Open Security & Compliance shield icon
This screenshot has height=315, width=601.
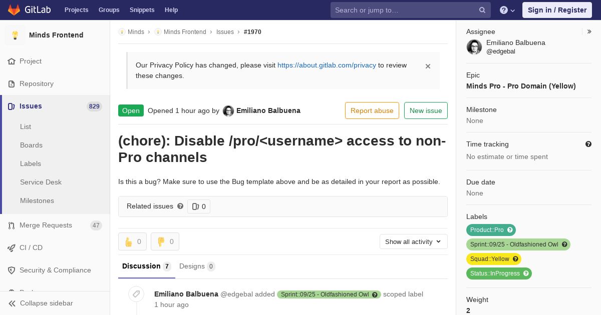point(12,270)
